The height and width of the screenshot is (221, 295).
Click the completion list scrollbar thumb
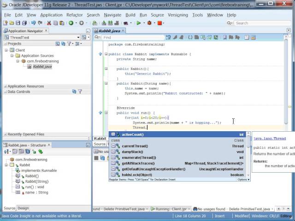[x=248, y=141]
